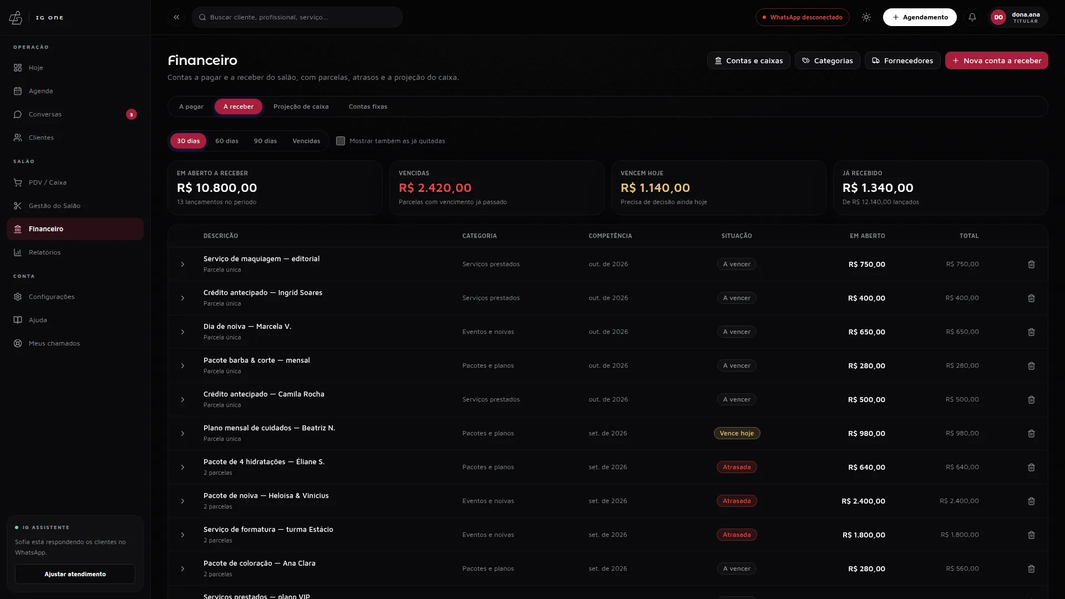Click the Ajustar atendimento button

(x=75, y=574)
